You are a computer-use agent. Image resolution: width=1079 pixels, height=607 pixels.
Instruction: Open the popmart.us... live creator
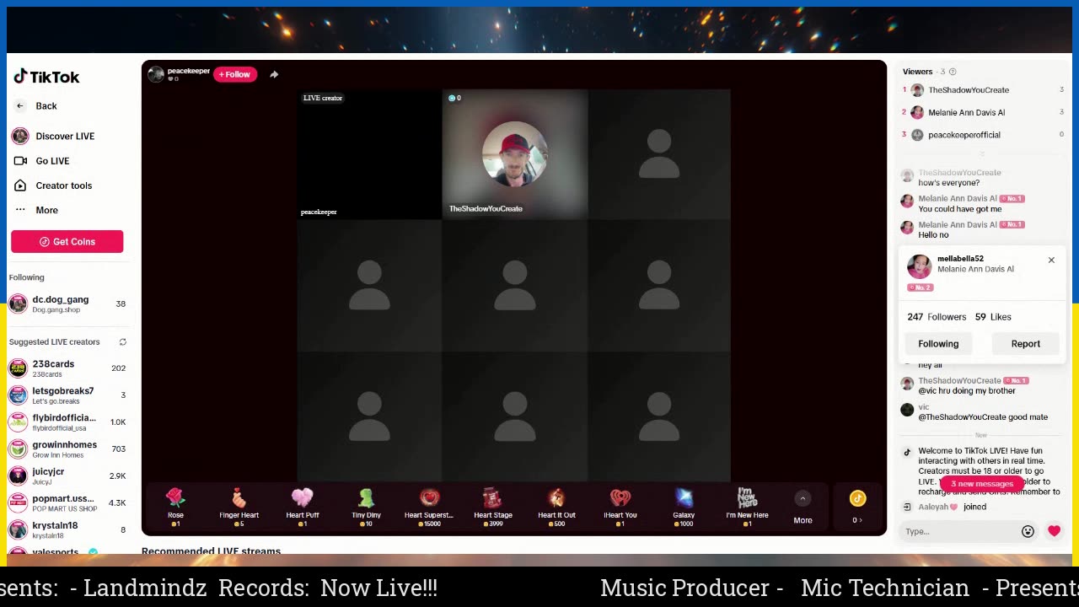tap(67, 503)
